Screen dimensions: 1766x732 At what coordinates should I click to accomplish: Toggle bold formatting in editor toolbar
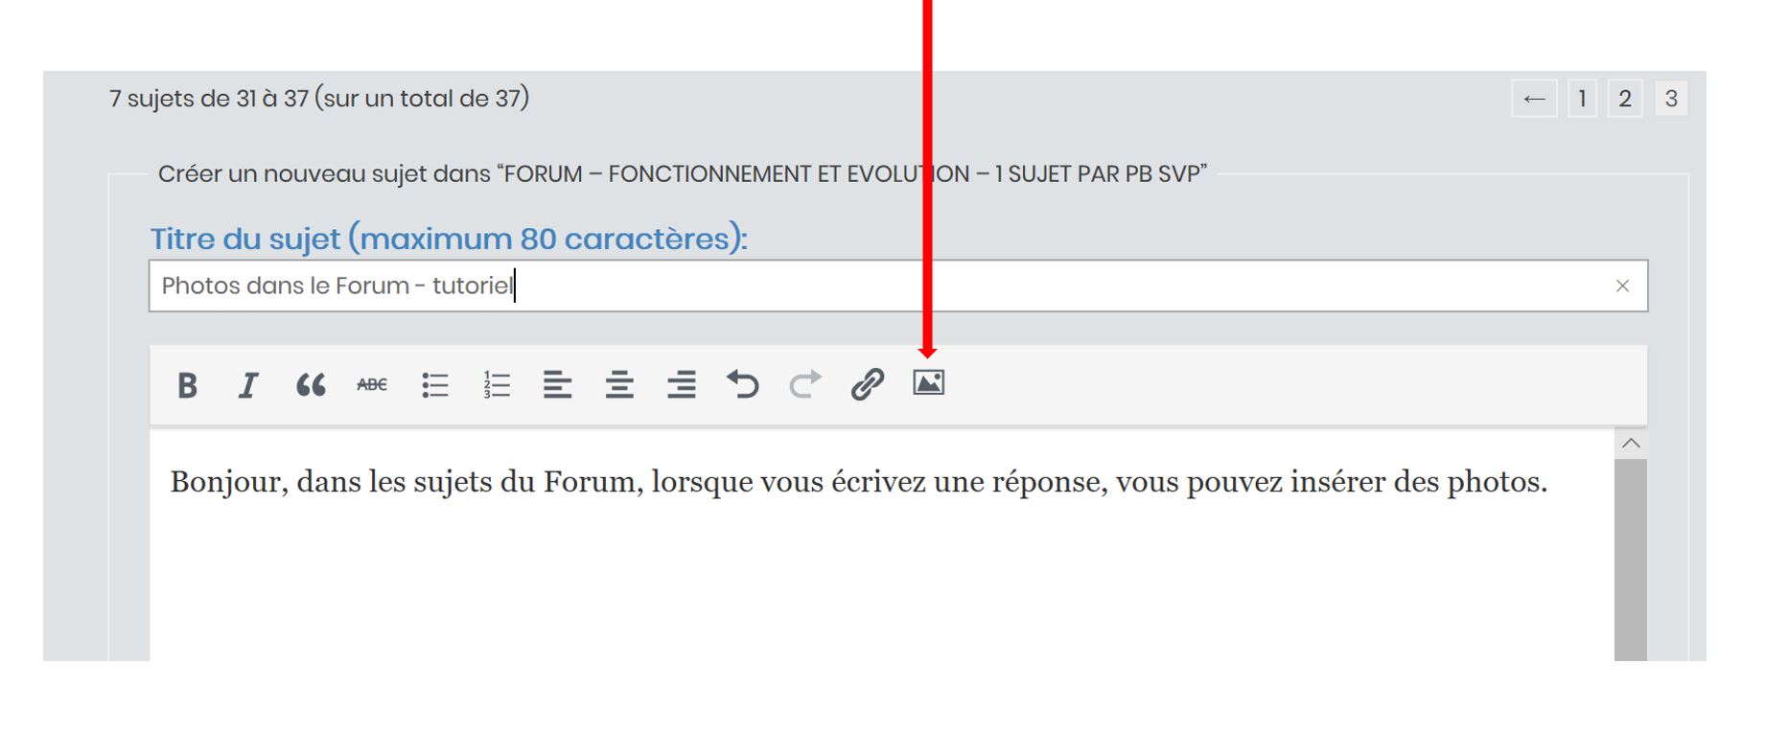tap(187, 385)
